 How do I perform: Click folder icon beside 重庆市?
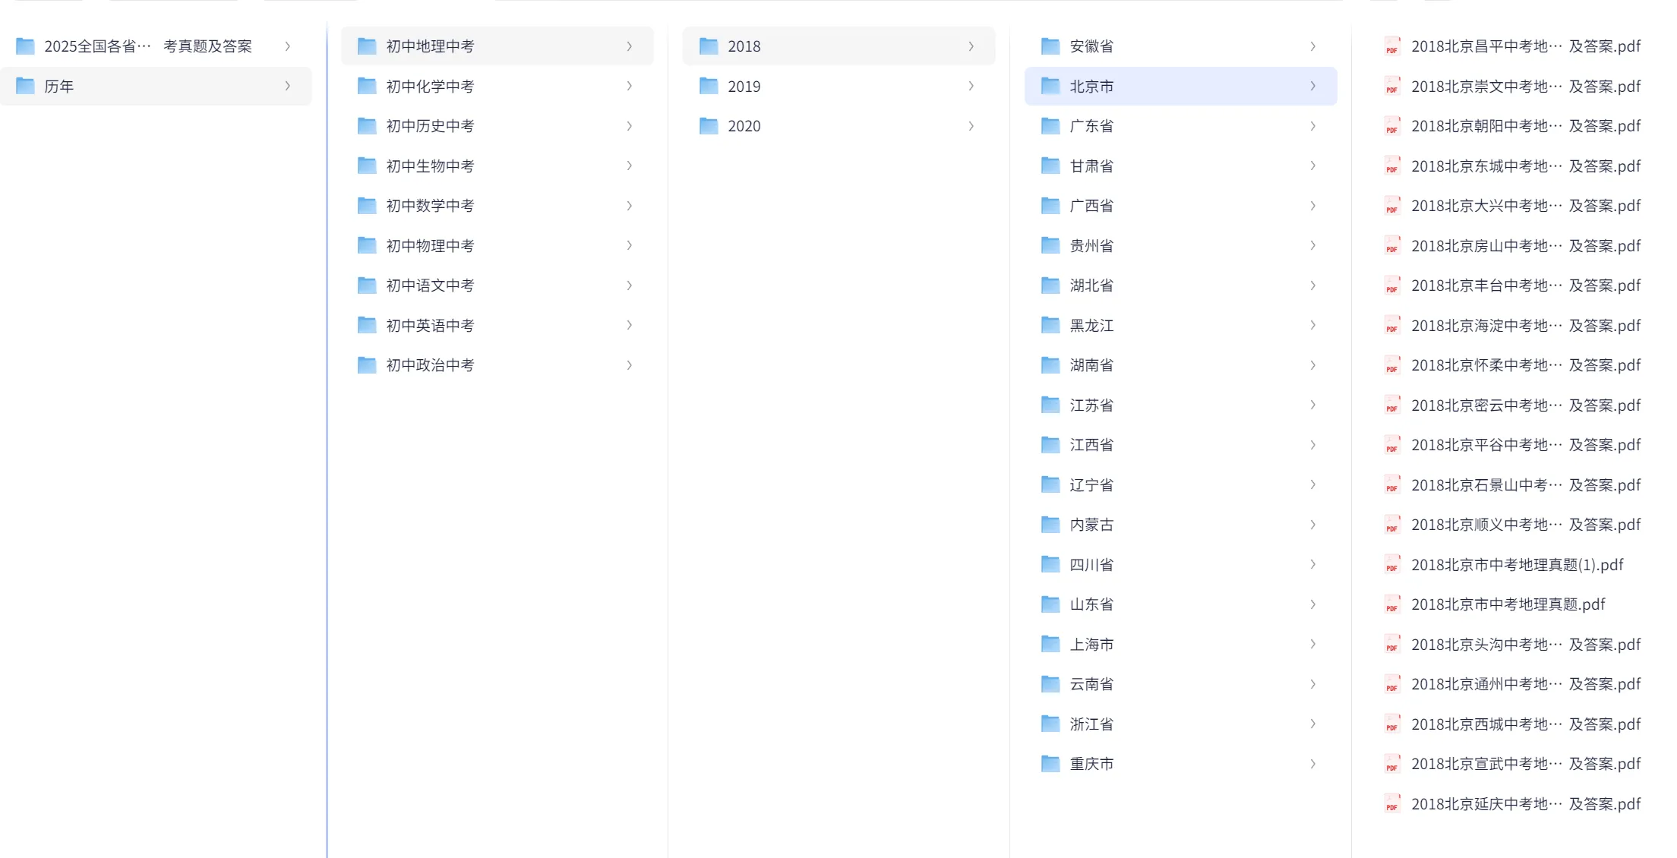click(1050, 764)
